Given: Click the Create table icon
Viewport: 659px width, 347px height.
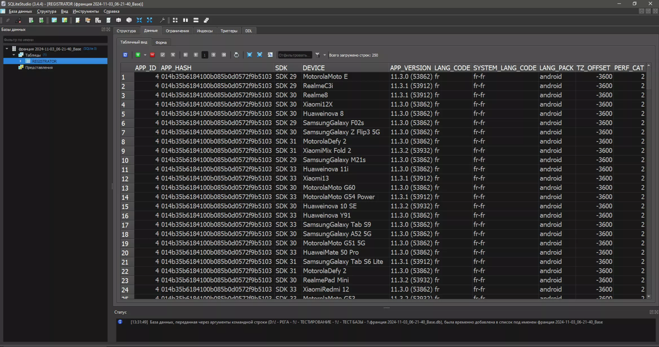Looking at the screenshot, I should tap(54, 20).
